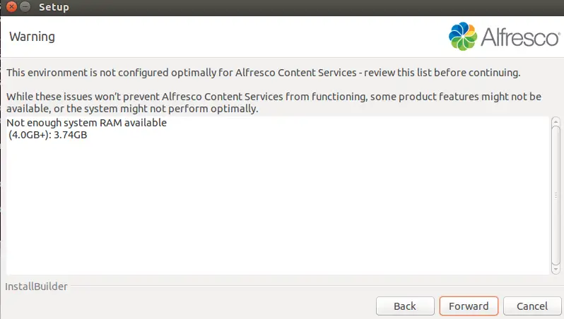Click the scrollbar up arrow of warning list
This screenshot has height=319, width=564.
click(556, 122)
